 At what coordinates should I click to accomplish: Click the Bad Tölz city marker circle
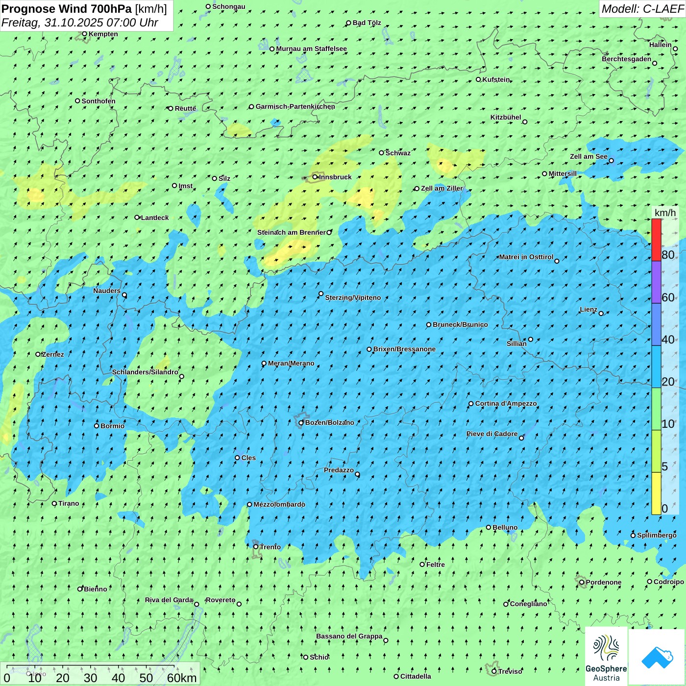coord(349,23)
